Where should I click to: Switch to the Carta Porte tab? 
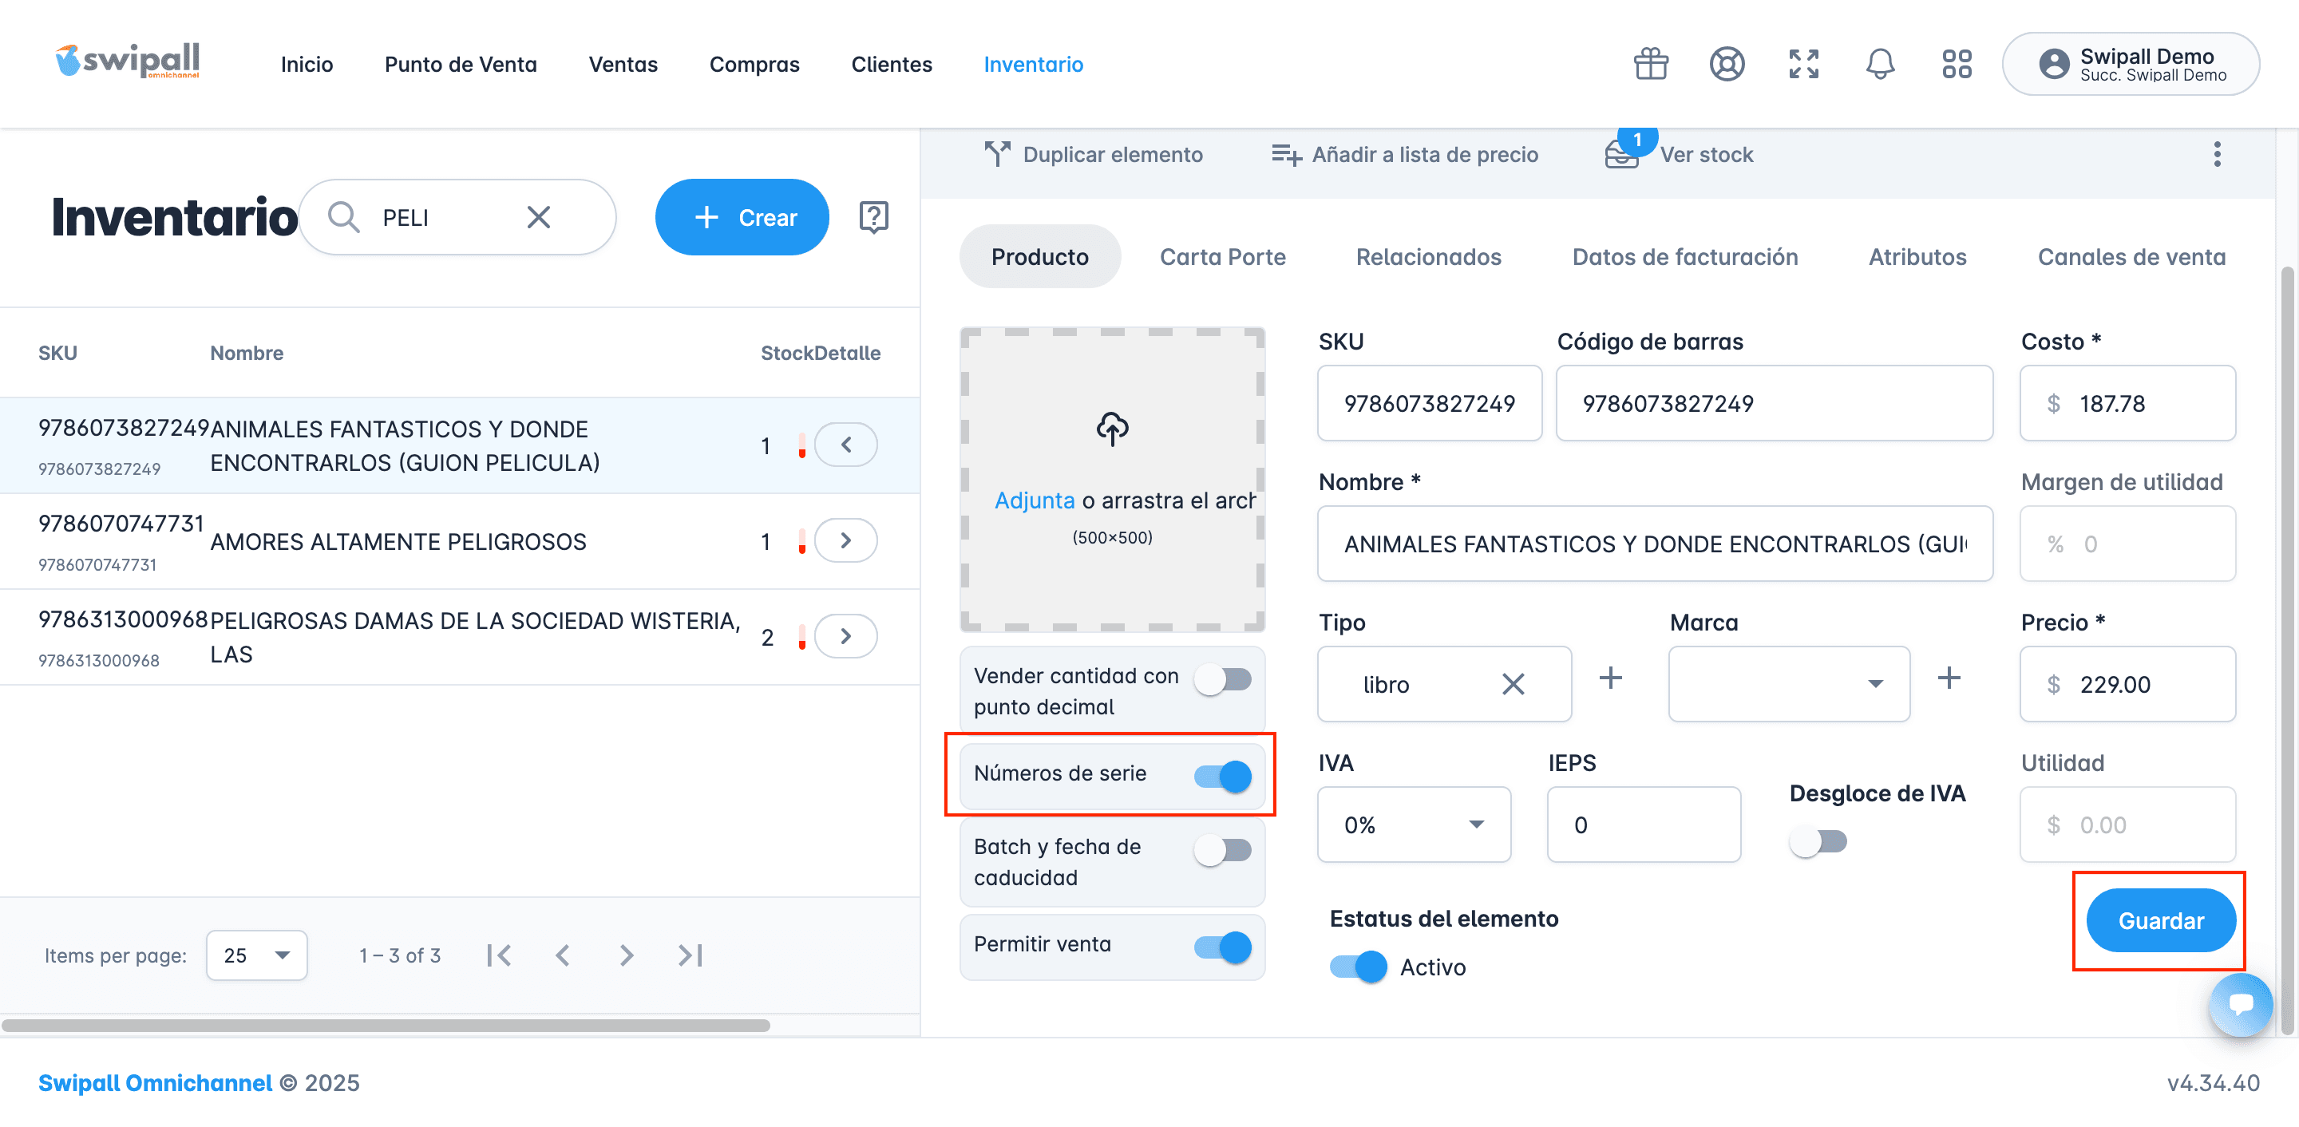click(x=1222, y=257)
